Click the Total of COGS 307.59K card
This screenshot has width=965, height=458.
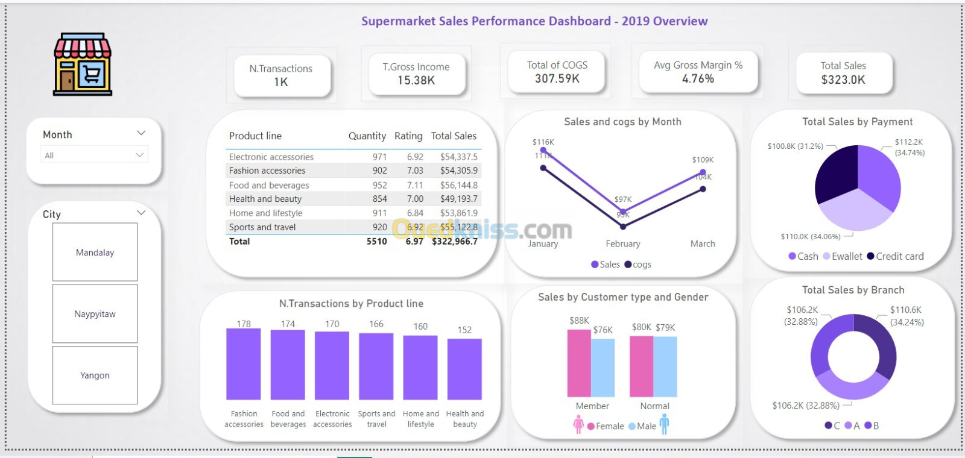point(557,72)
